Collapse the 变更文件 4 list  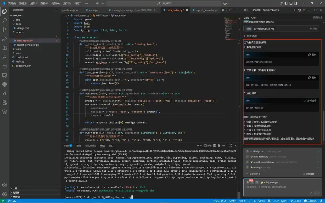point(247,174)
